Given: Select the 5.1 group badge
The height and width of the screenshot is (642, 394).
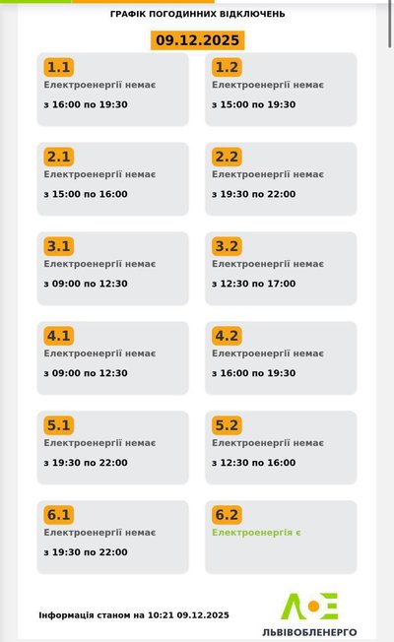Looking at the screenshot, I should (x=58, y=425).
